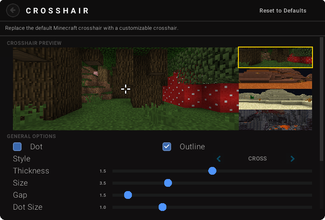Select the forest preview background thumbnail

point(275,57)
